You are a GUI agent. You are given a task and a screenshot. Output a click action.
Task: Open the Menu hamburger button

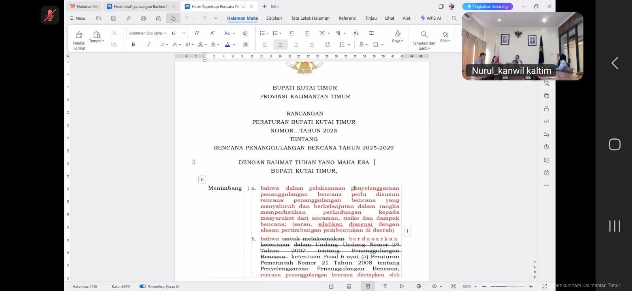tap(77, 18)
